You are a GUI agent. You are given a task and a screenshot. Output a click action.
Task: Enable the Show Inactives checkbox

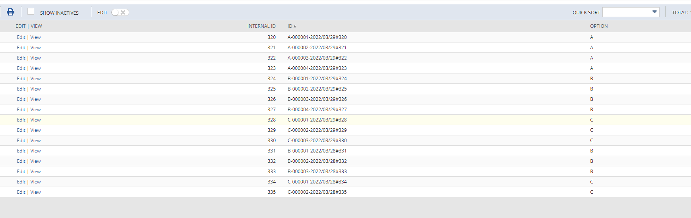(31, 12)
